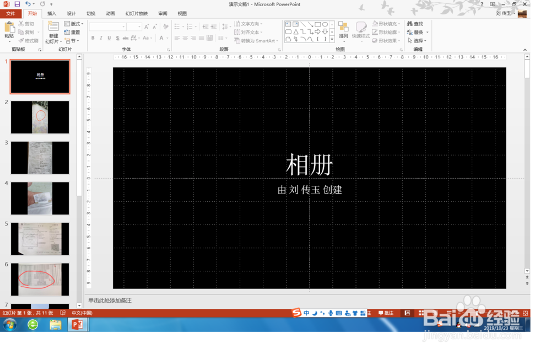Screen dimensions: 551x354
Task: Switch to the Insert ribbon tab
Action: pos(51,13)
